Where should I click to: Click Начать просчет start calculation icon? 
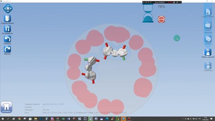(x=208, y=52)
